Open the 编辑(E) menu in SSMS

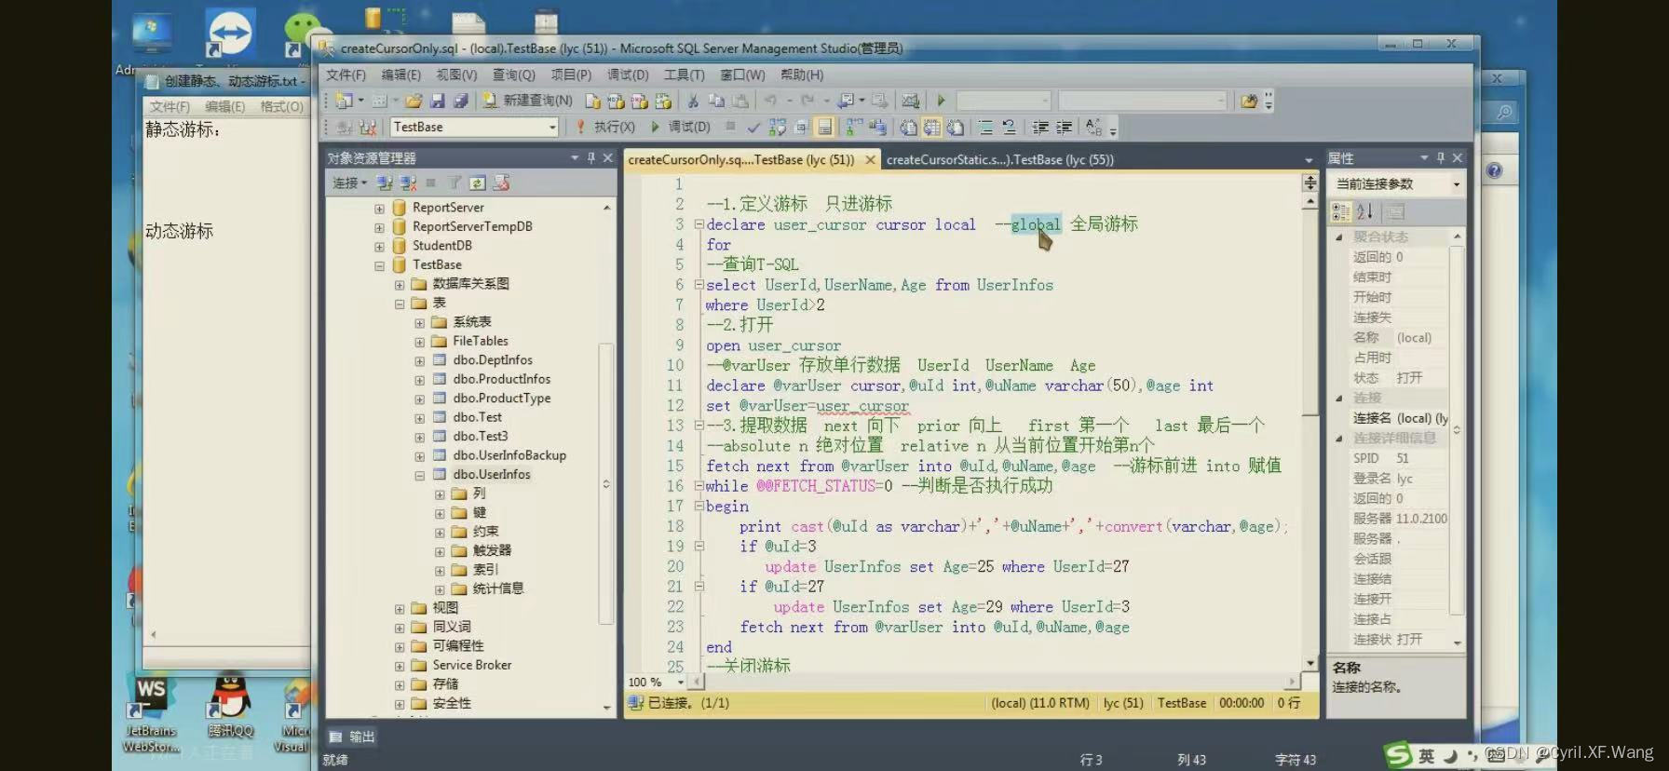pyautogui.click(x=400, y=74)
